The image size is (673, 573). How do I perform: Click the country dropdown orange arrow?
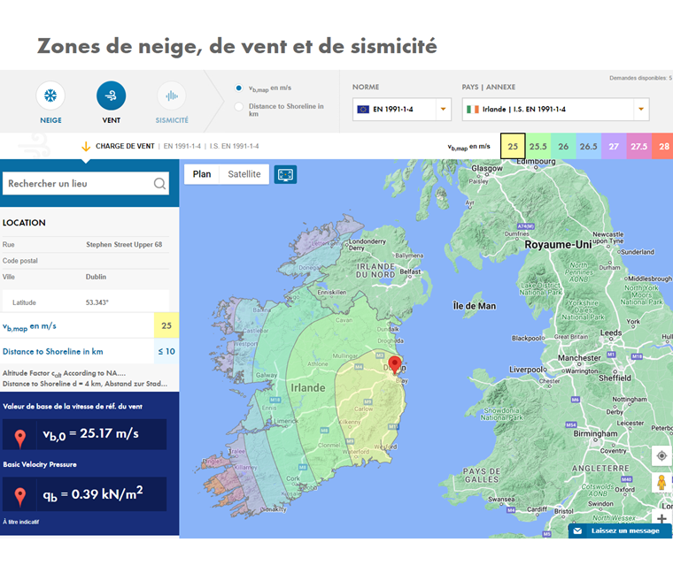point(641,110)
